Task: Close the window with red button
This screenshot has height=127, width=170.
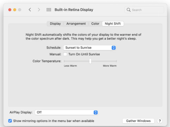Action: (x=10, y=10)
